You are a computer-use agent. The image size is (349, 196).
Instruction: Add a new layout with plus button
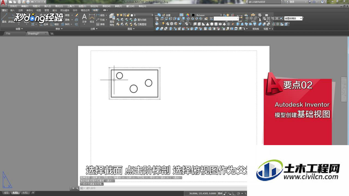pyautogui.click(x=33, y=193)
